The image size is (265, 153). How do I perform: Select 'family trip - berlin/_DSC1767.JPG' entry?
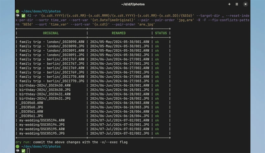pyautogui.click(x=52, y=64)
